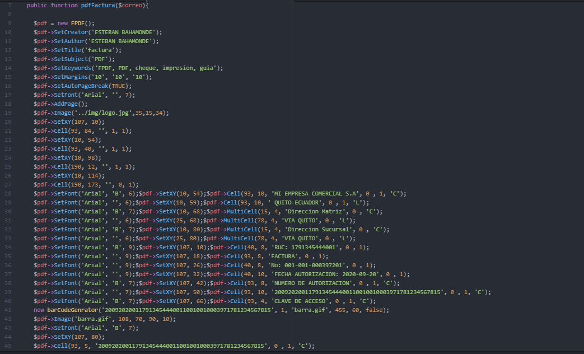Click line number 7 in the gutter
The width and height of the screenshot is (584, 354).
tap(10, 5)
